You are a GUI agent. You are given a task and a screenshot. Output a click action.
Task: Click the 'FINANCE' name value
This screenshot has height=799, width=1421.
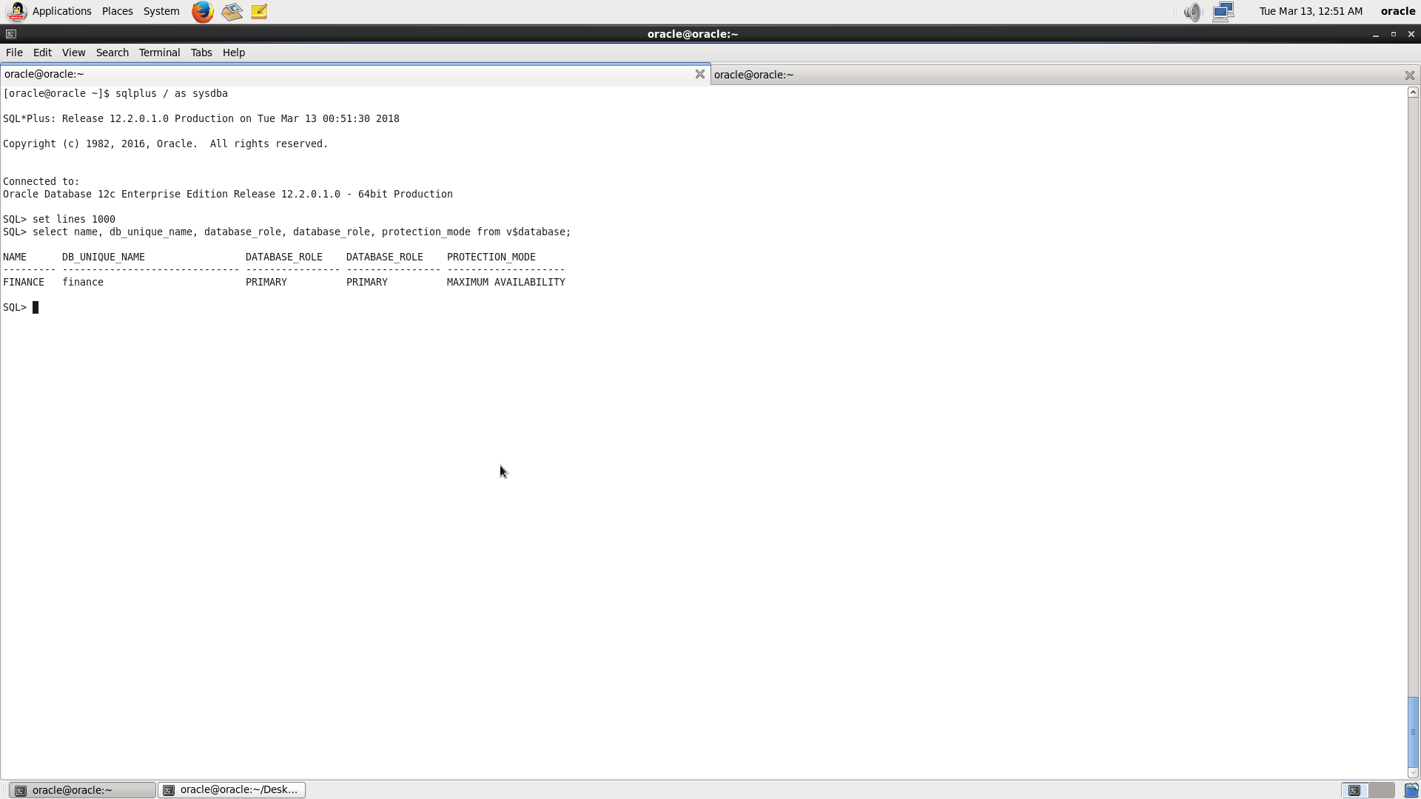24,282
